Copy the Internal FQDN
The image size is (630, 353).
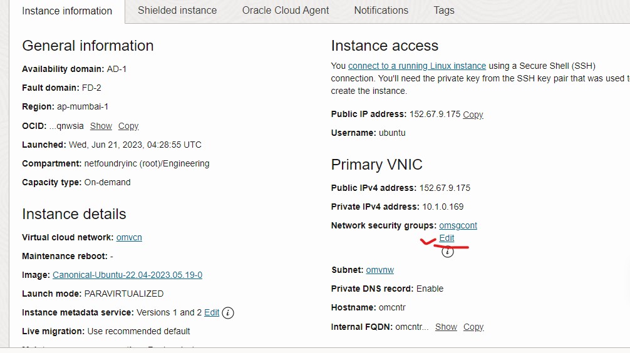(473, 327)
